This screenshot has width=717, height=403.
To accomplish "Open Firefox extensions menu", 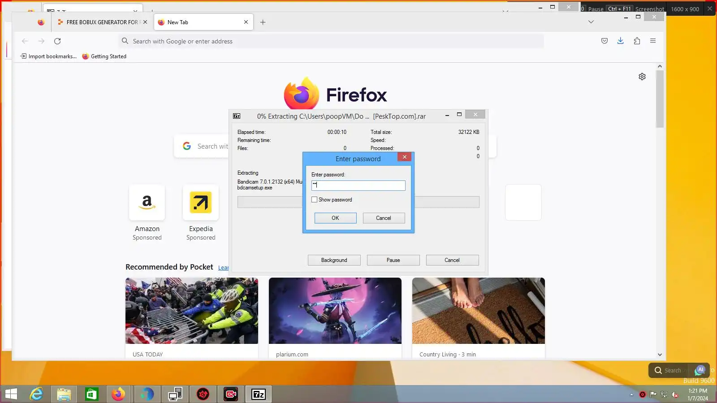I will 637,41.
